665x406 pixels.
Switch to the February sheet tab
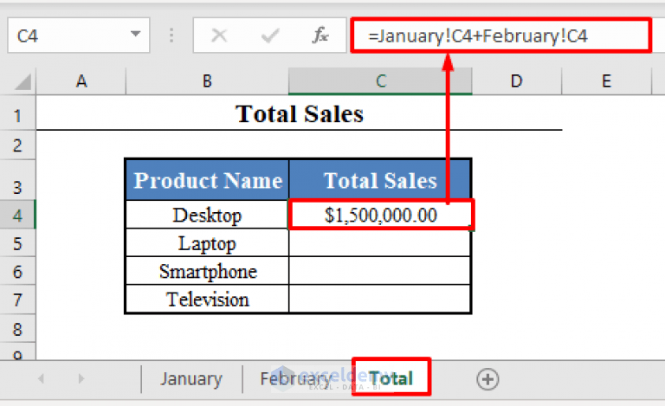tap(296, 379)
